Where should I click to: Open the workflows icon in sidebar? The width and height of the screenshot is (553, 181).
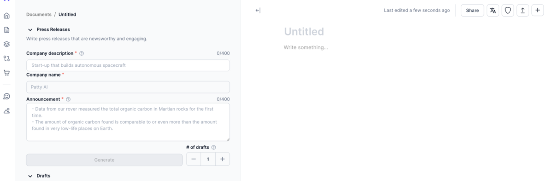(6, 58)
